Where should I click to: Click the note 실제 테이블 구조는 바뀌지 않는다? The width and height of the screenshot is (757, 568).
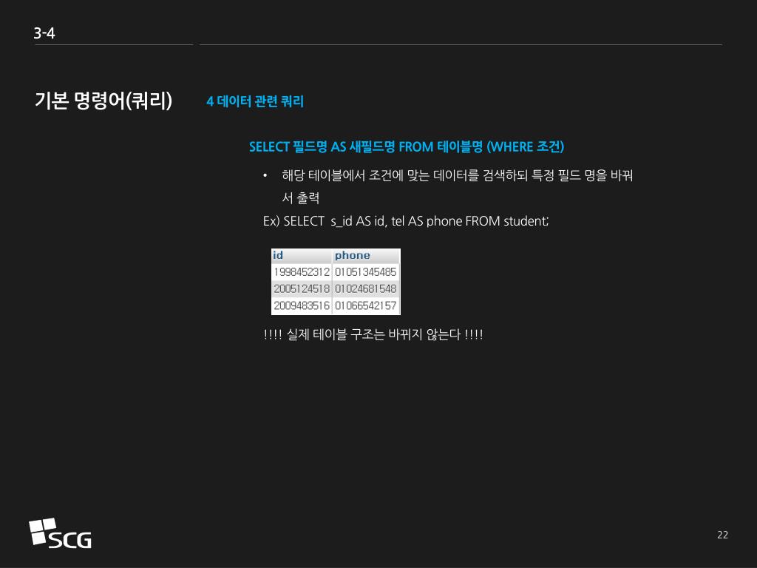(x=373, y=334)
